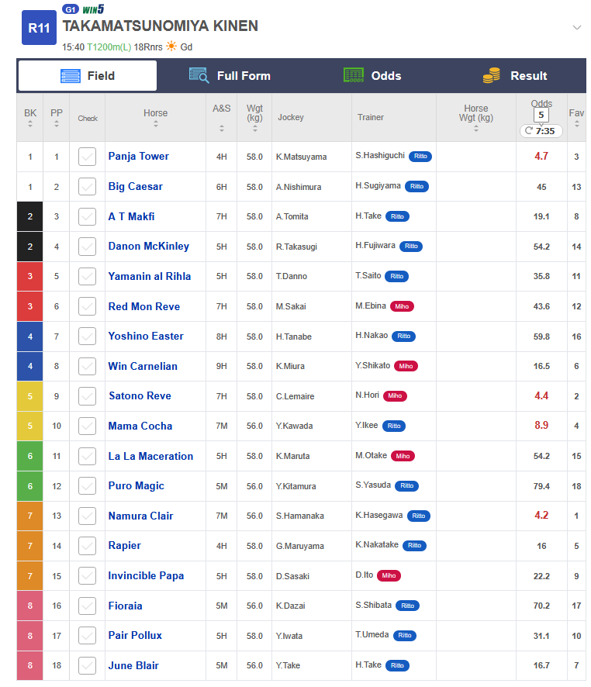Switch to the Field tab
The width and height of the screenshot is (591, 687).
87,76
